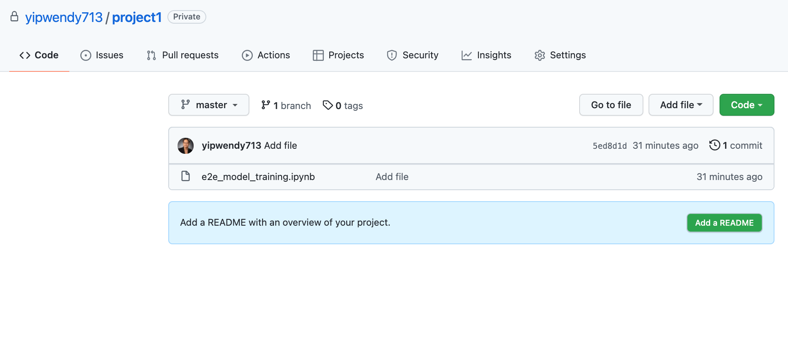Navigate to the yipwendy713 owner profile link
Viewport: 788px width, 344px height.
click(x=64, y=17)
